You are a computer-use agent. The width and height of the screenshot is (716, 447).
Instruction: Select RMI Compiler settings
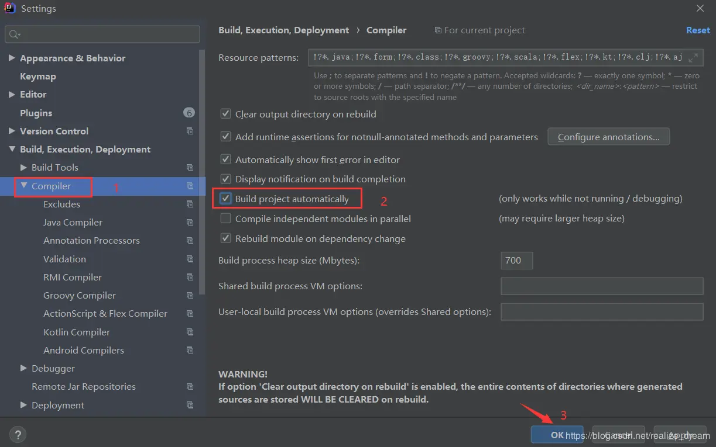point(73,277)
